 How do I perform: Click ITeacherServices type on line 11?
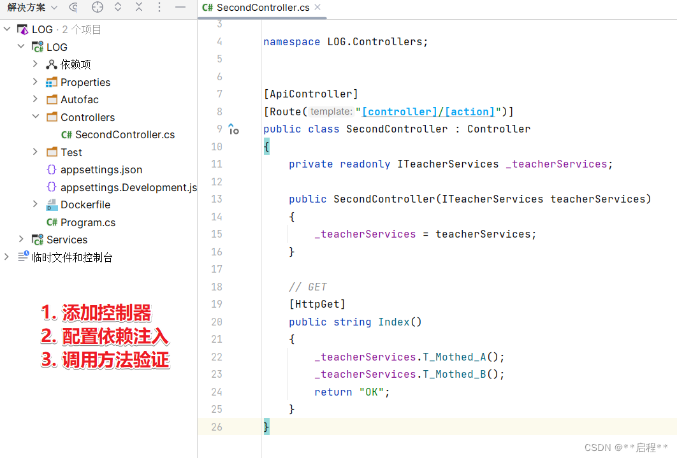pyautogui.click(x=448, y=164)
